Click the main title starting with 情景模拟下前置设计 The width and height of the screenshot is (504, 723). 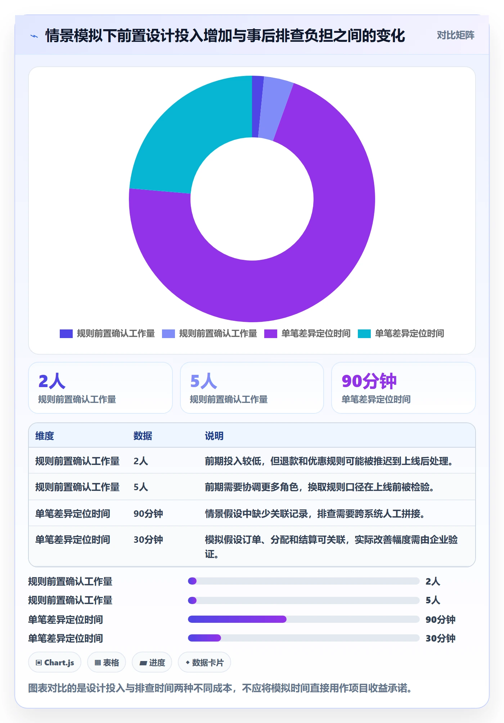[225, 36]
